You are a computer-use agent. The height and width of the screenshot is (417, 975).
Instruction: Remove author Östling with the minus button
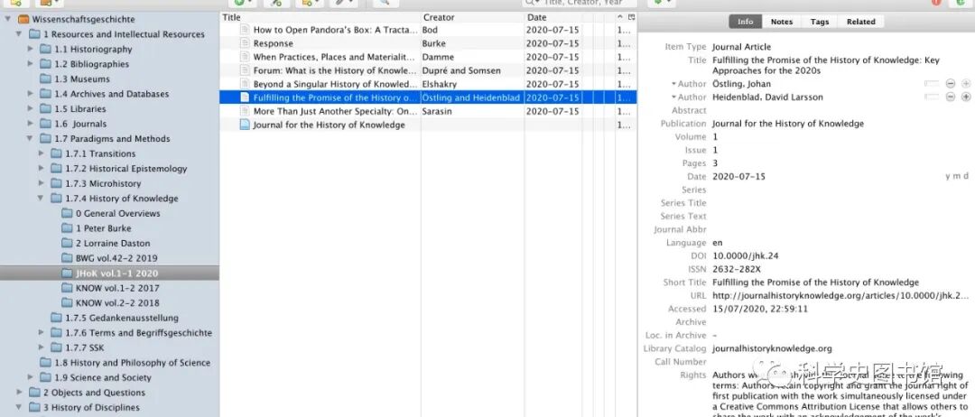tap(950, 83)
